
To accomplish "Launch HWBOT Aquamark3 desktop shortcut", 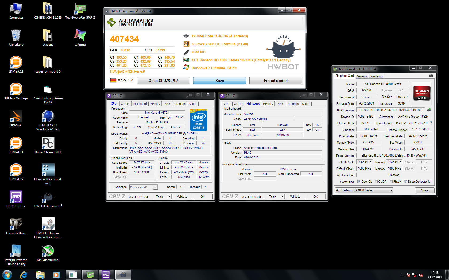I will click(48, 199).
